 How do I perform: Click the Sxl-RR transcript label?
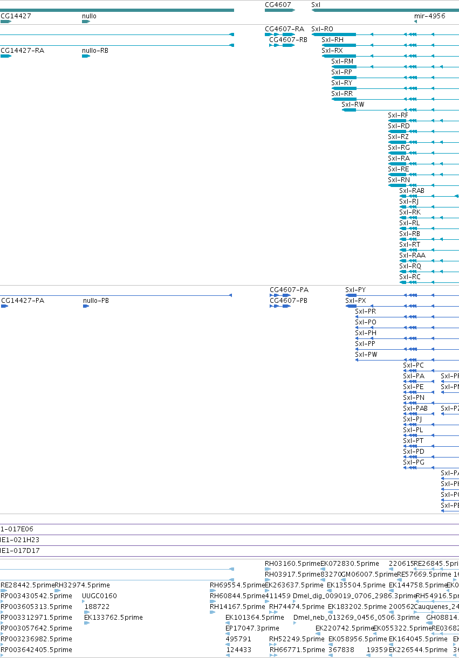click(342, 94)
